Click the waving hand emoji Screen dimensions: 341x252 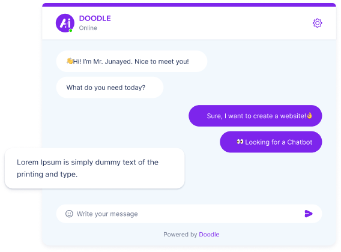point(70,61)
